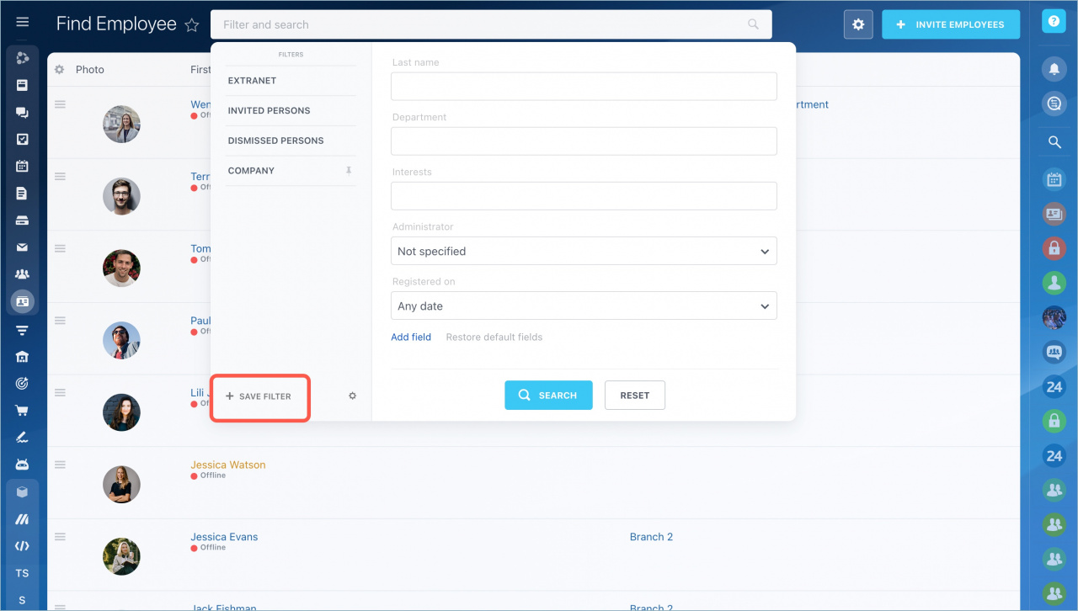Open e-signature pen sidebar icon
The width and height of the screenshot is (1078, 611).
click(23, 438)
